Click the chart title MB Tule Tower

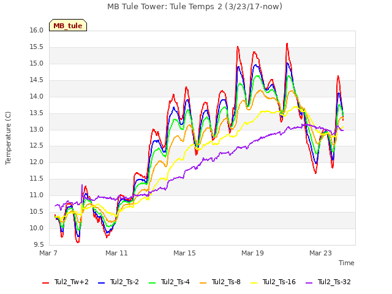click(x=195, y=6)
